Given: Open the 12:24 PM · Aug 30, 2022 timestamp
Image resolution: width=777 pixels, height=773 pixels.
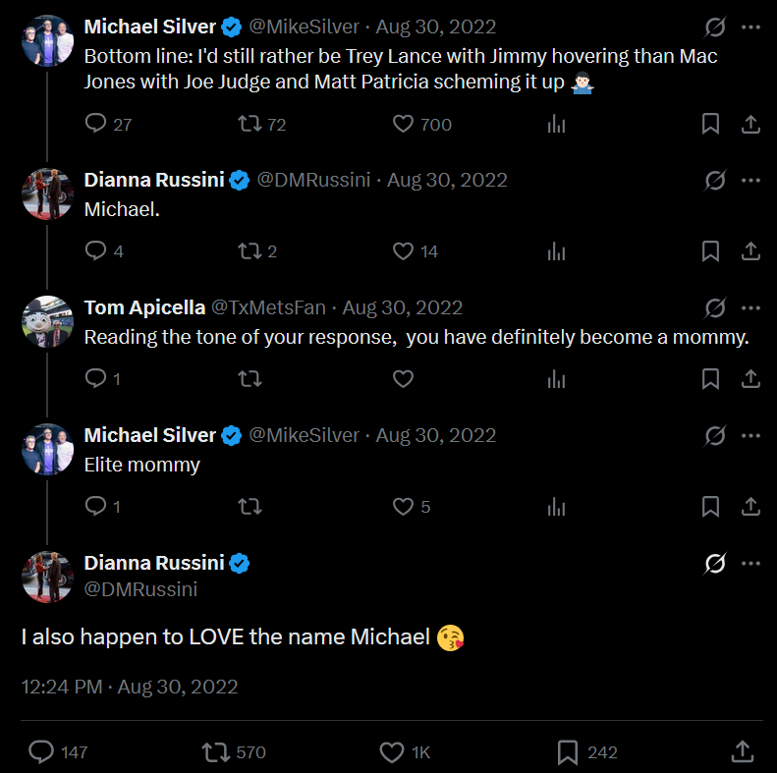Looking at the screenshot, I should (130, 687).
